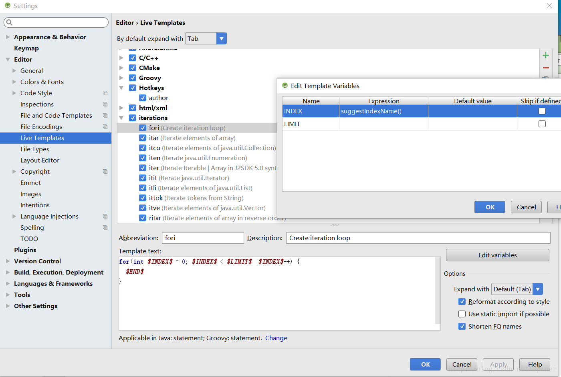Toggle the fori template checkbox
This screenshot has width=561, height=377.
click(143, 128)
